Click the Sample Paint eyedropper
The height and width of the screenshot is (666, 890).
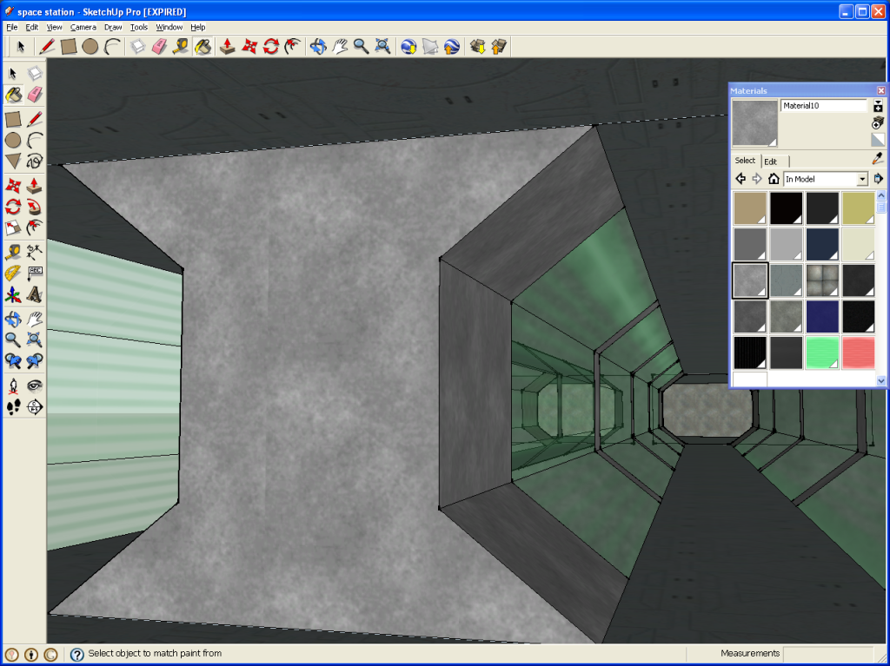[878, 160]
